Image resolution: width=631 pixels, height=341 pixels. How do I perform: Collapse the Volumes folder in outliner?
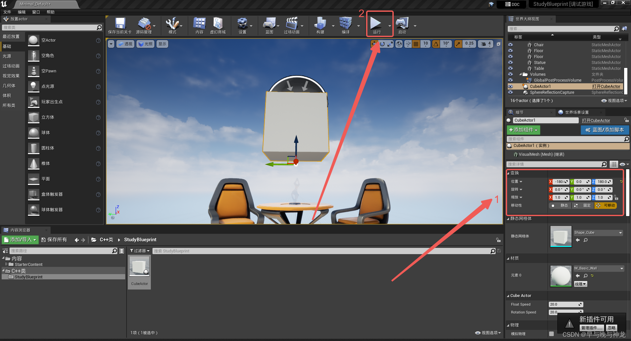click(521, 74)
